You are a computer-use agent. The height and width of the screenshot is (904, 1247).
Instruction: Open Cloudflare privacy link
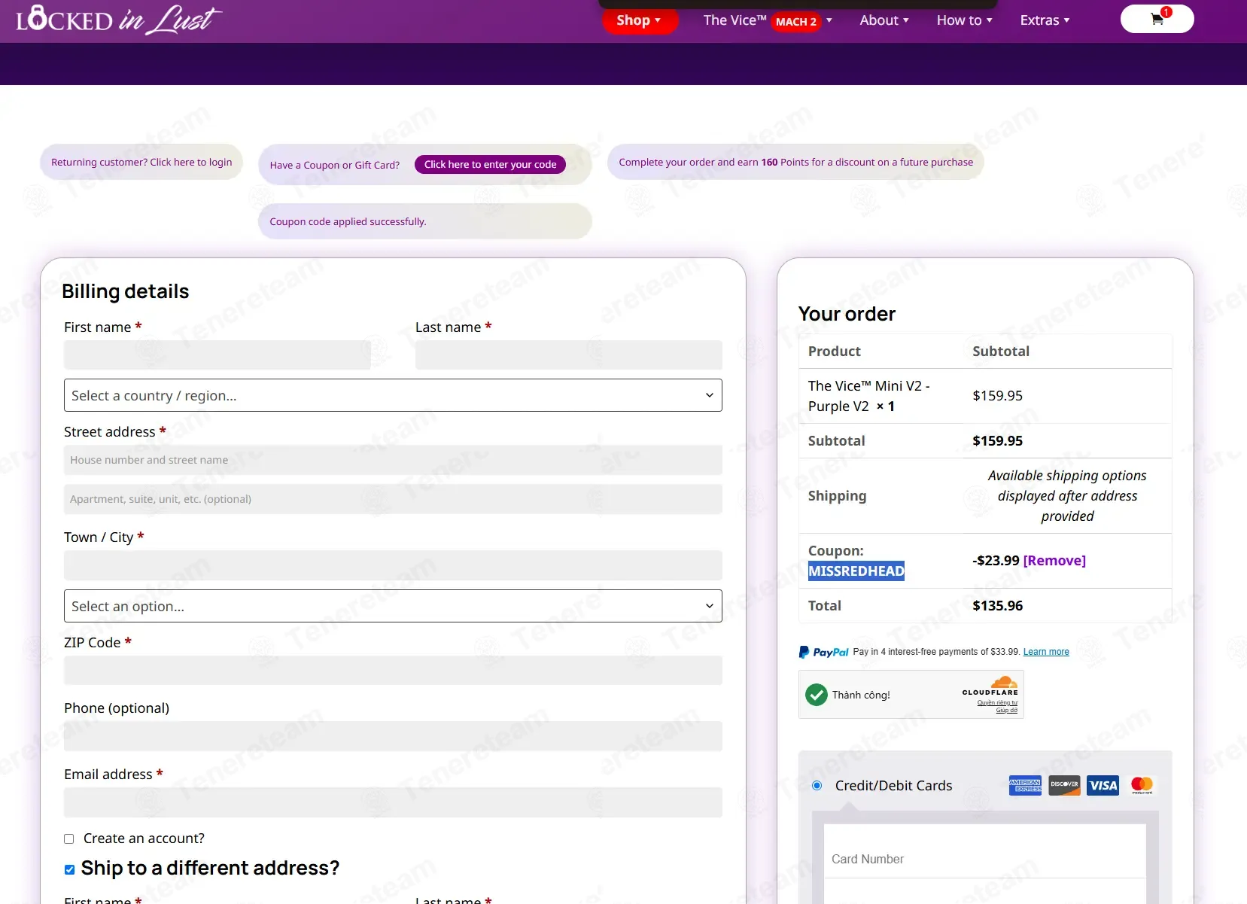click(x=997, y=703)
